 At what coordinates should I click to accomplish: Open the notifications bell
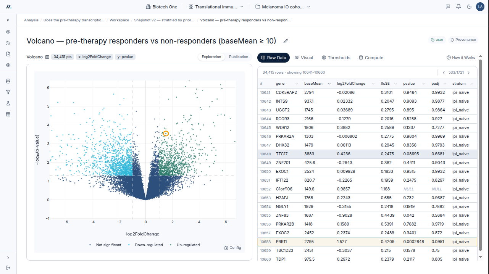458,7
